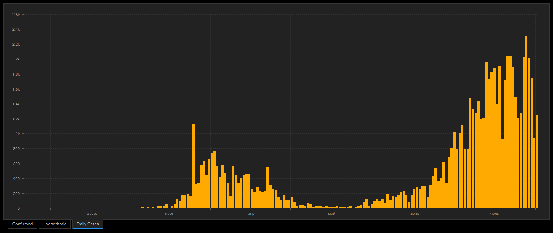This screenshot has width=553, height=233.
Task: Click the '200' y-axis label
Action: 16,194
